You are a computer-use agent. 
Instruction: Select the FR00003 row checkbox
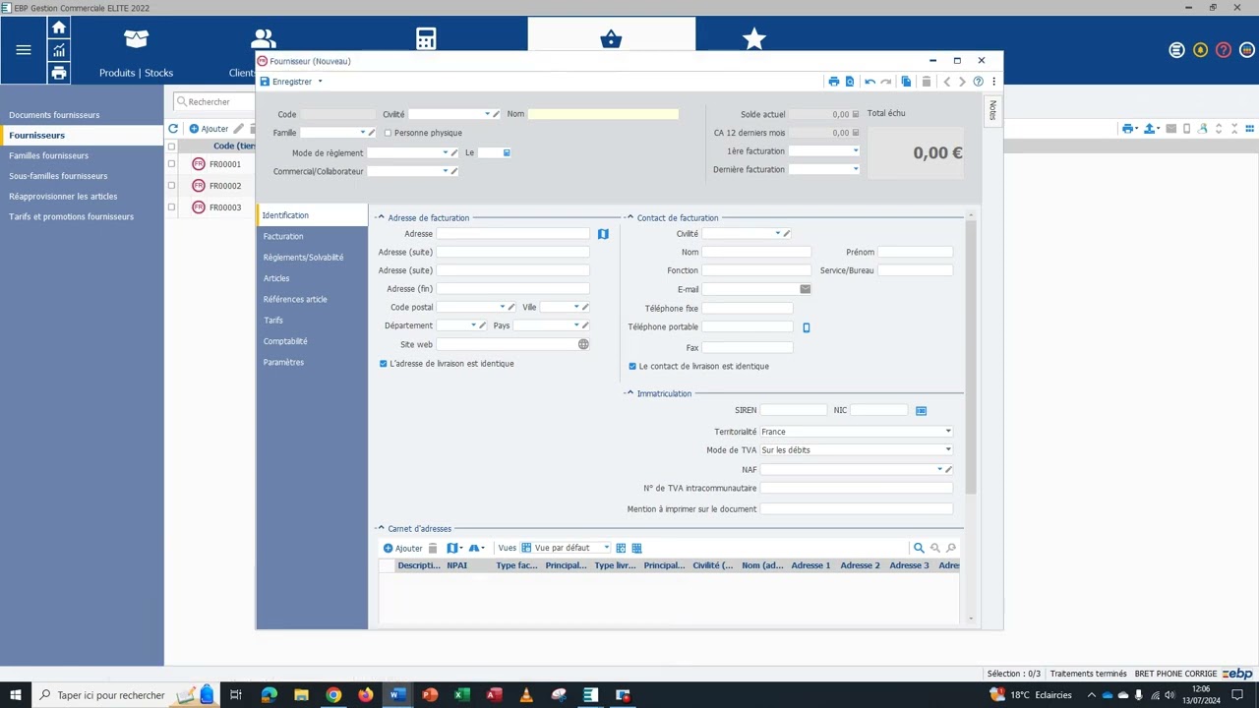(x=171, y=206)
